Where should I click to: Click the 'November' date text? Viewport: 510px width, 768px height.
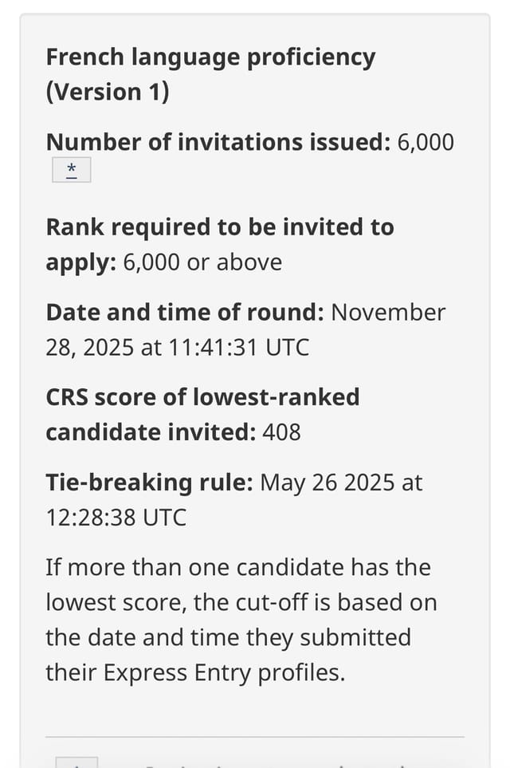click(389, 313)
